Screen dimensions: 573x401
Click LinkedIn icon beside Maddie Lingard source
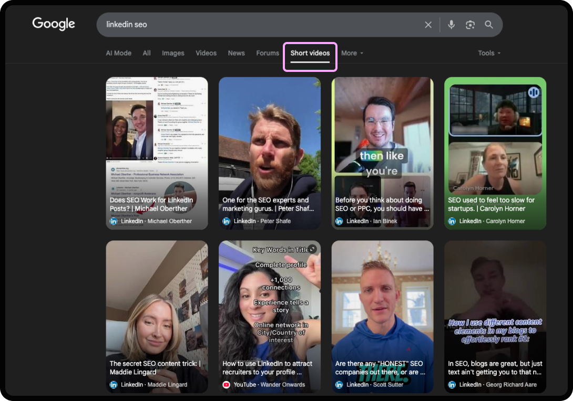[x=114, y=385]
